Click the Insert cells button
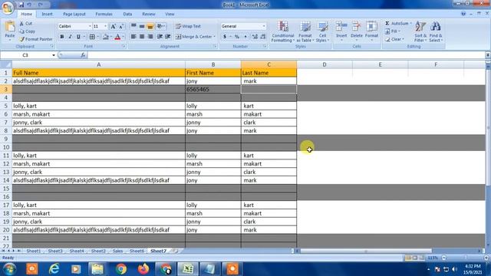Screen dimensions: 491x276 click(341, 31)
